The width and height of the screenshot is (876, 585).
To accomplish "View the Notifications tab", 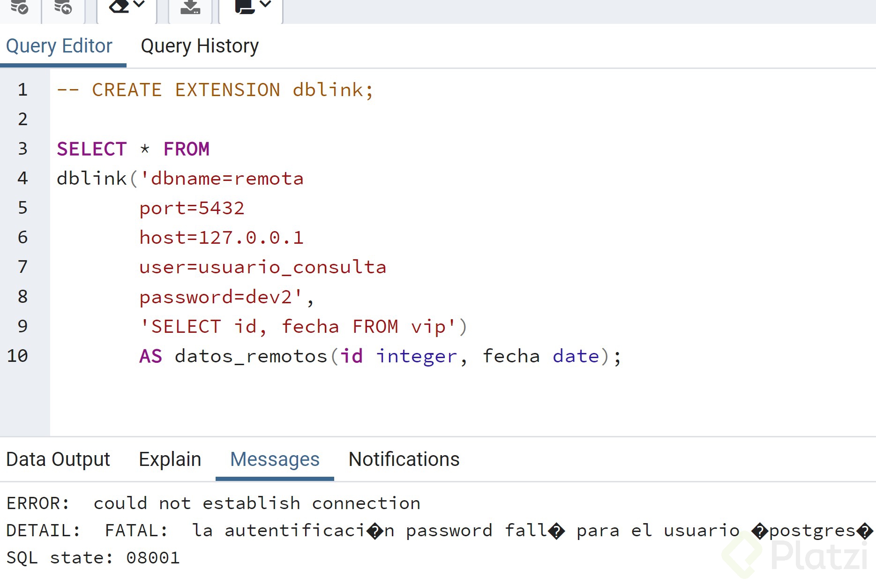I will [404, 459].
